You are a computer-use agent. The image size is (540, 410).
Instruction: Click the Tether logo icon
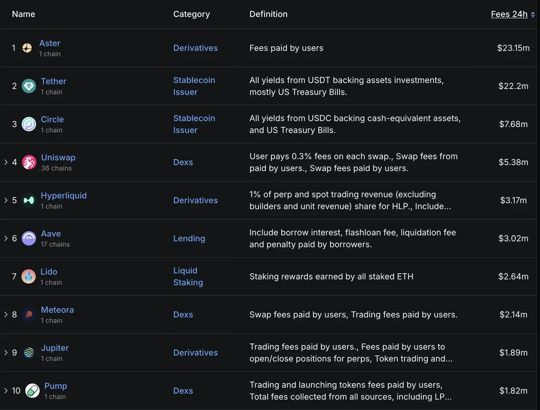coord(29,86)
